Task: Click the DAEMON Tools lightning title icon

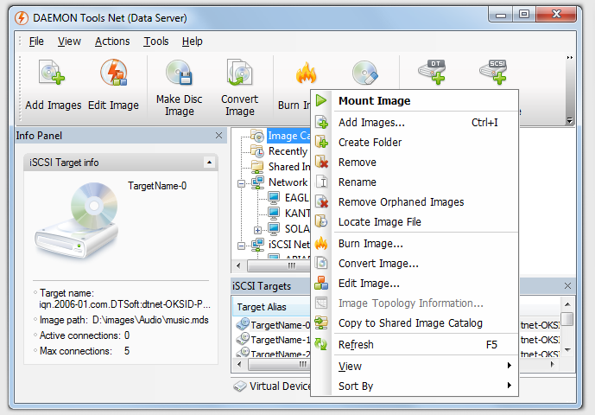Action: click(x=22, y=18)
